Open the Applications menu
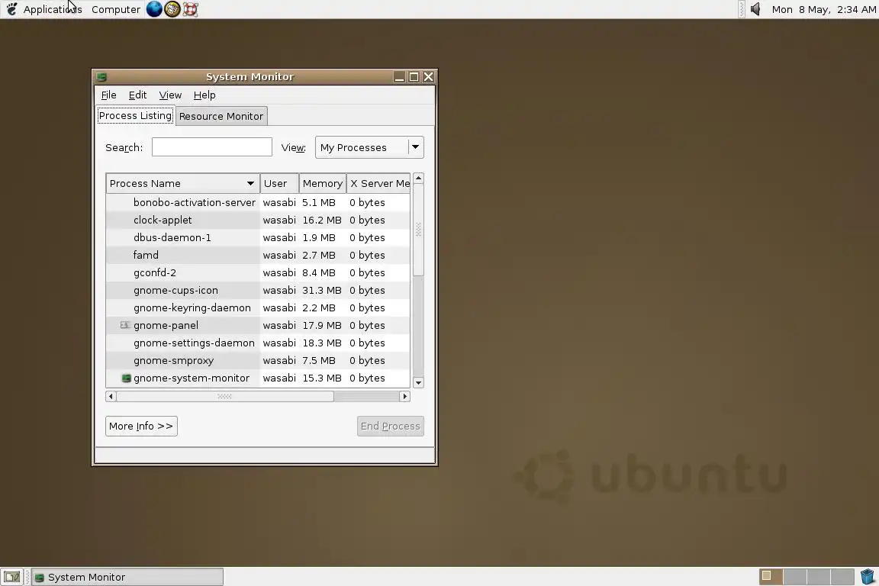This screenshot has width=879, height=586. pyautogui.click(x=52, y=9)
